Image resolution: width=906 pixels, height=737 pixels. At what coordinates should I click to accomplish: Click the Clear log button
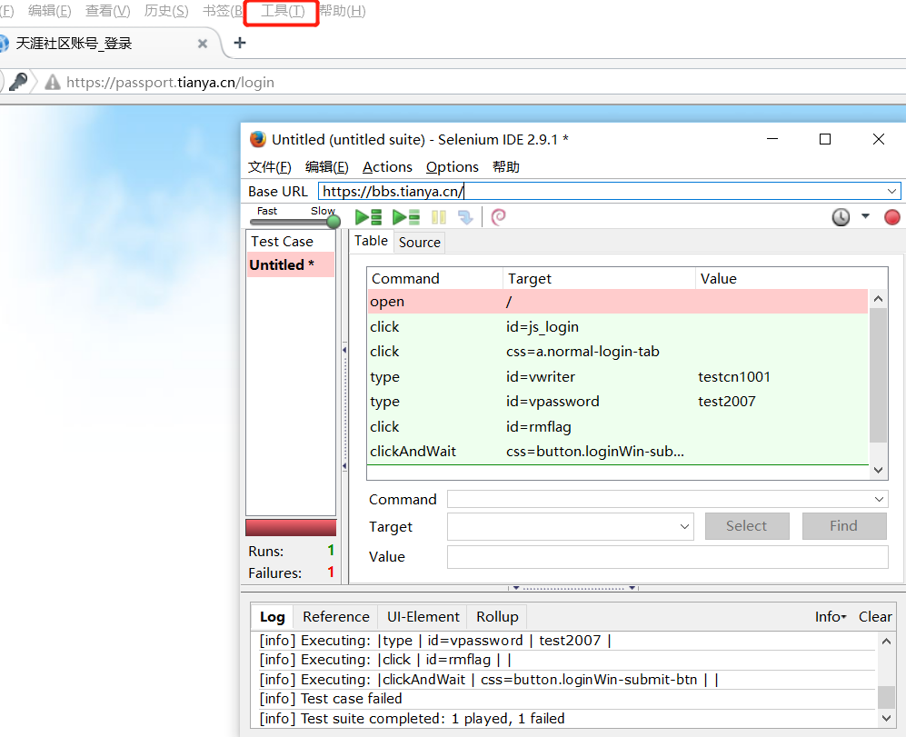[875, 617]
